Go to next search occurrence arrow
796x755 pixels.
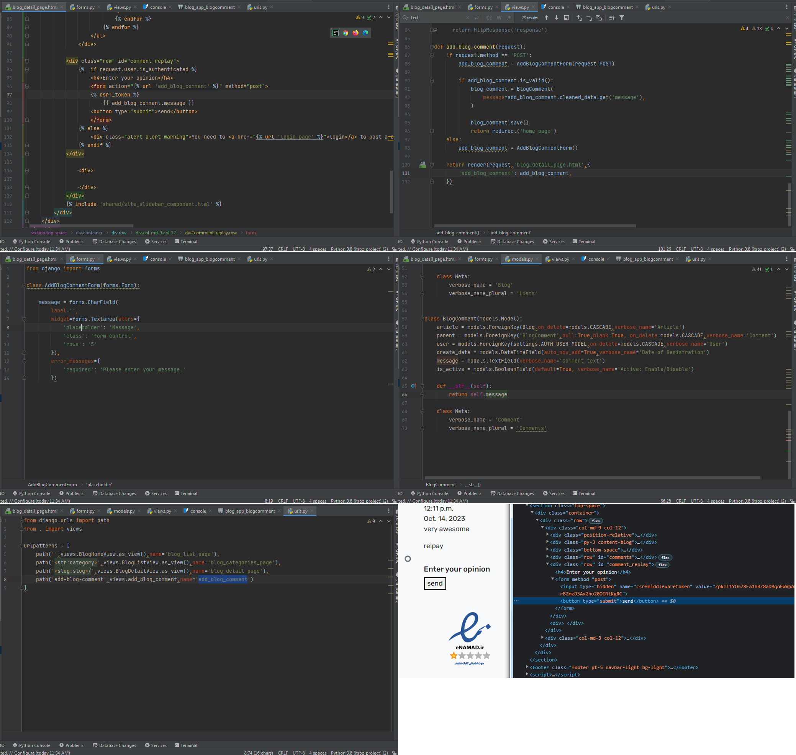tap(557, 18)
